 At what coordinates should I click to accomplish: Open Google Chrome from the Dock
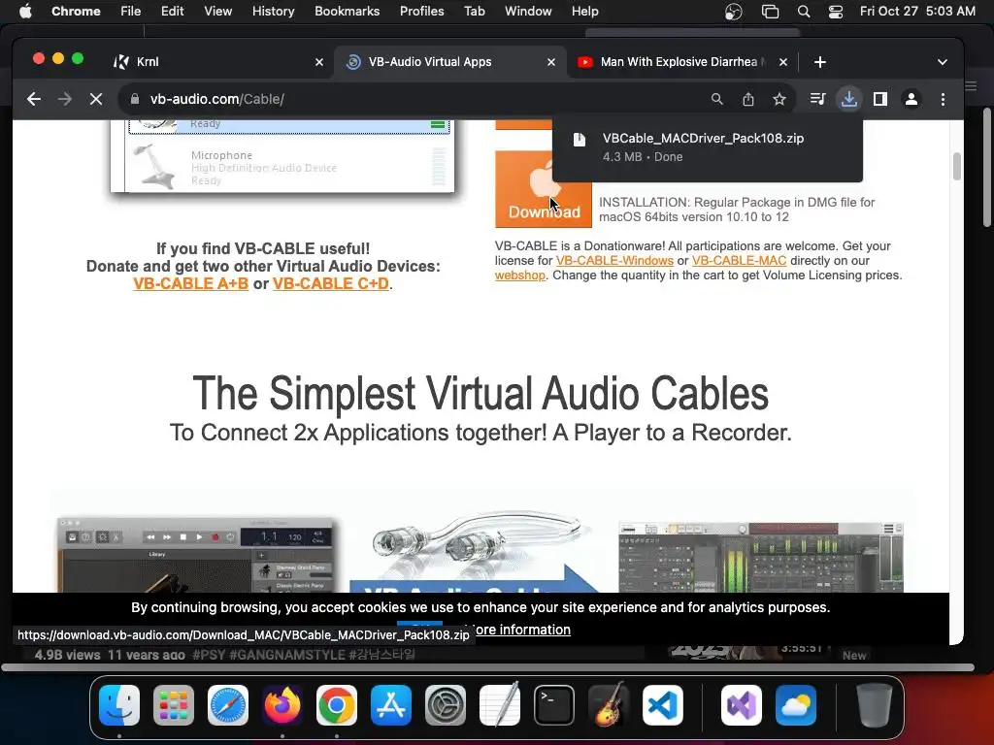(337, 705)
